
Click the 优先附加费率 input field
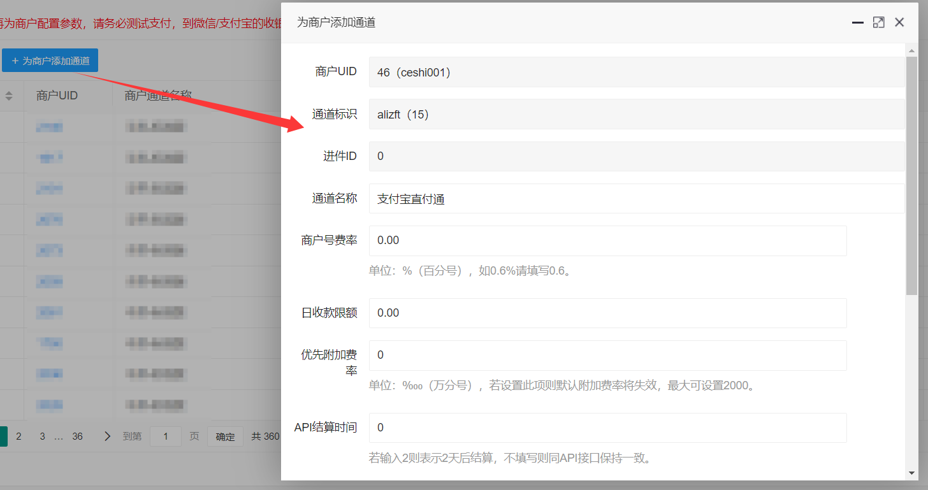pos(607,355)
